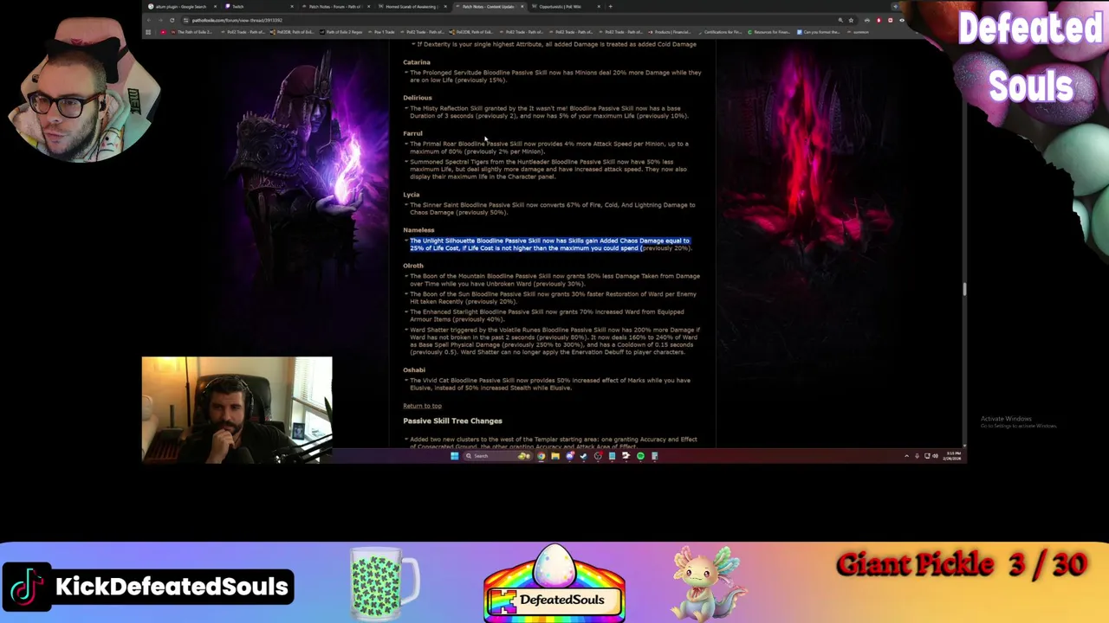Show hidden system tray icons chevron
Viewport: 1109px width, 623px height.
[906, 456]
